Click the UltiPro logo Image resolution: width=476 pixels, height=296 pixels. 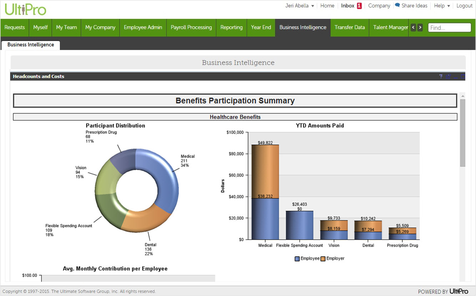(x=25, y=9)
